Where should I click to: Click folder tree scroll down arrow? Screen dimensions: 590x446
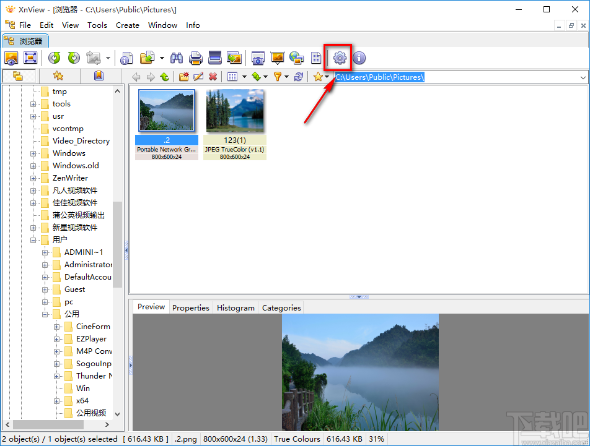[117, 414]
